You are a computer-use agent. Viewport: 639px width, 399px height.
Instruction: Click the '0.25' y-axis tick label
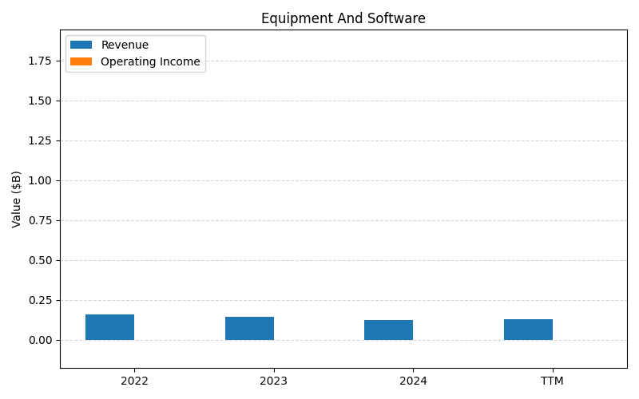point(40,301)
